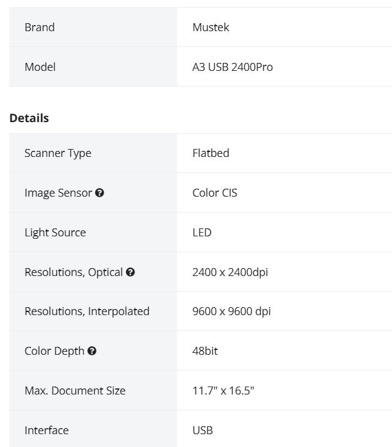
Task: Click the Flatbed scanner type value
Action: point(211,153)
